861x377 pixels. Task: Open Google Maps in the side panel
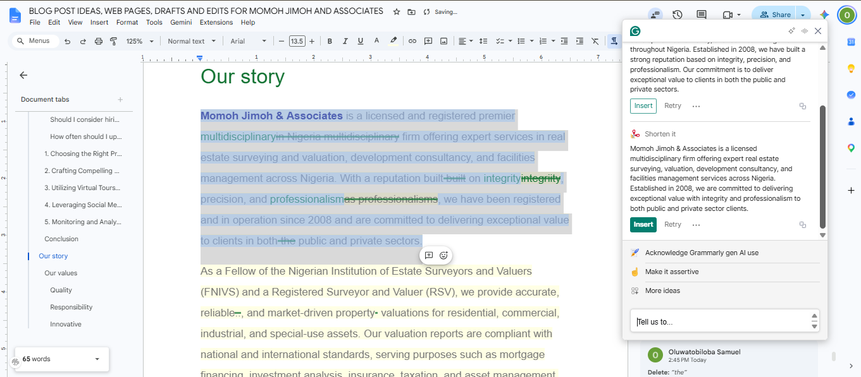851,148
